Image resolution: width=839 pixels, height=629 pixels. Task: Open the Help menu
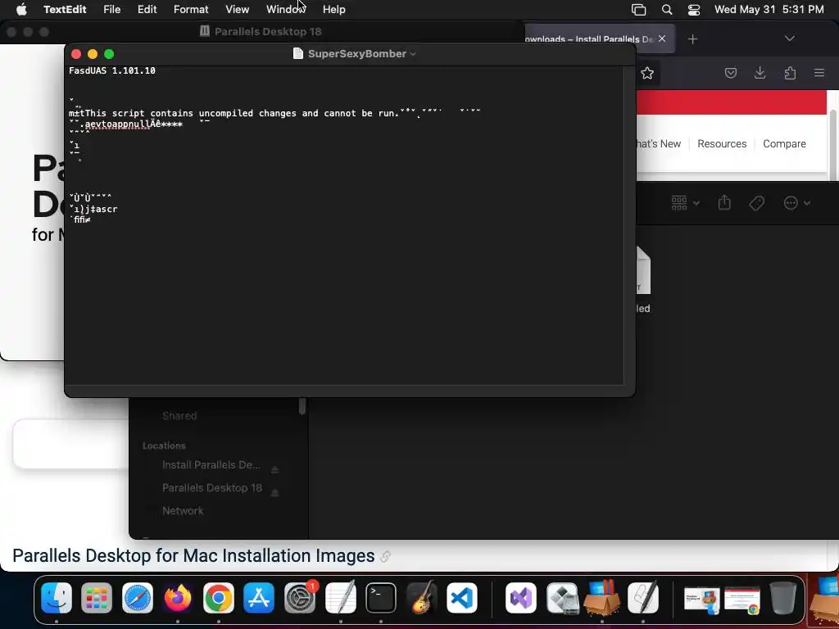point(334,9)
